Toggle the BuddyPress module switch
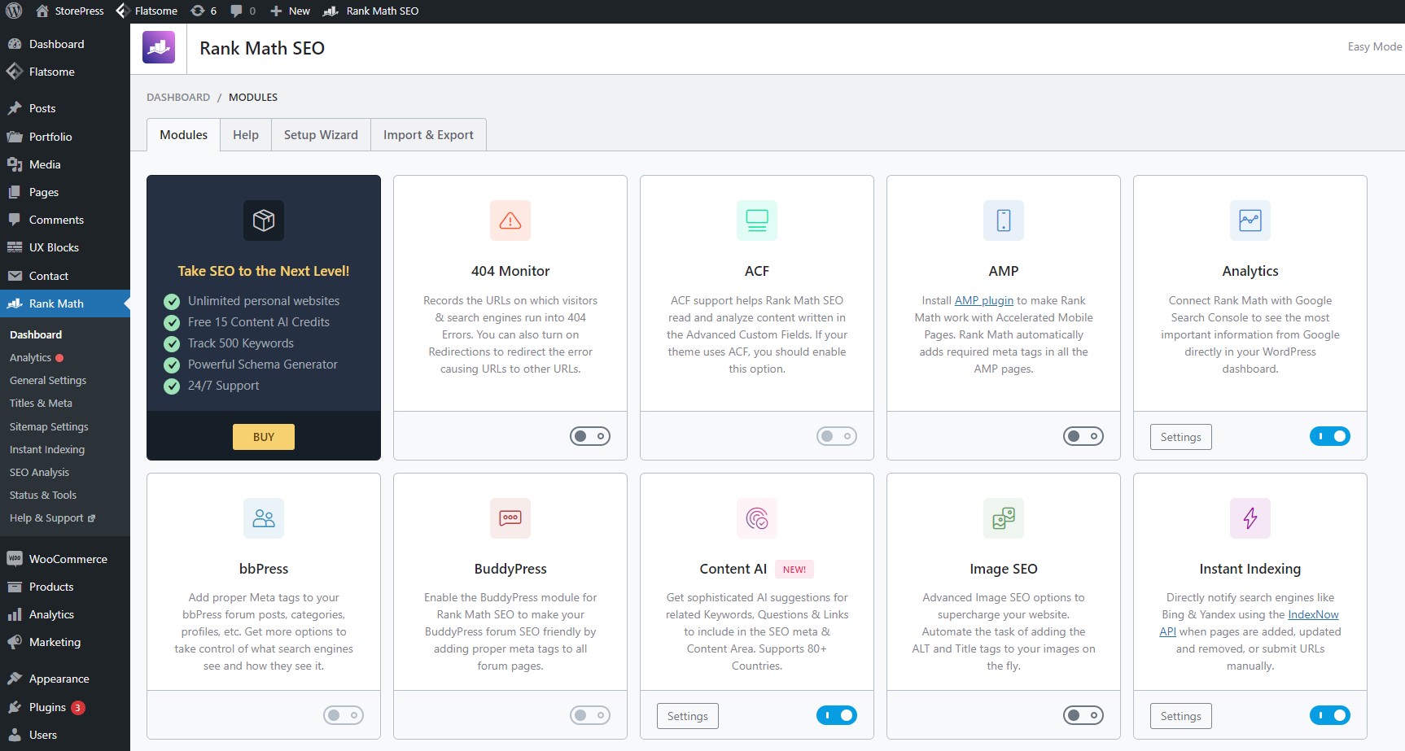The image size is (1405, 751). 590,715
